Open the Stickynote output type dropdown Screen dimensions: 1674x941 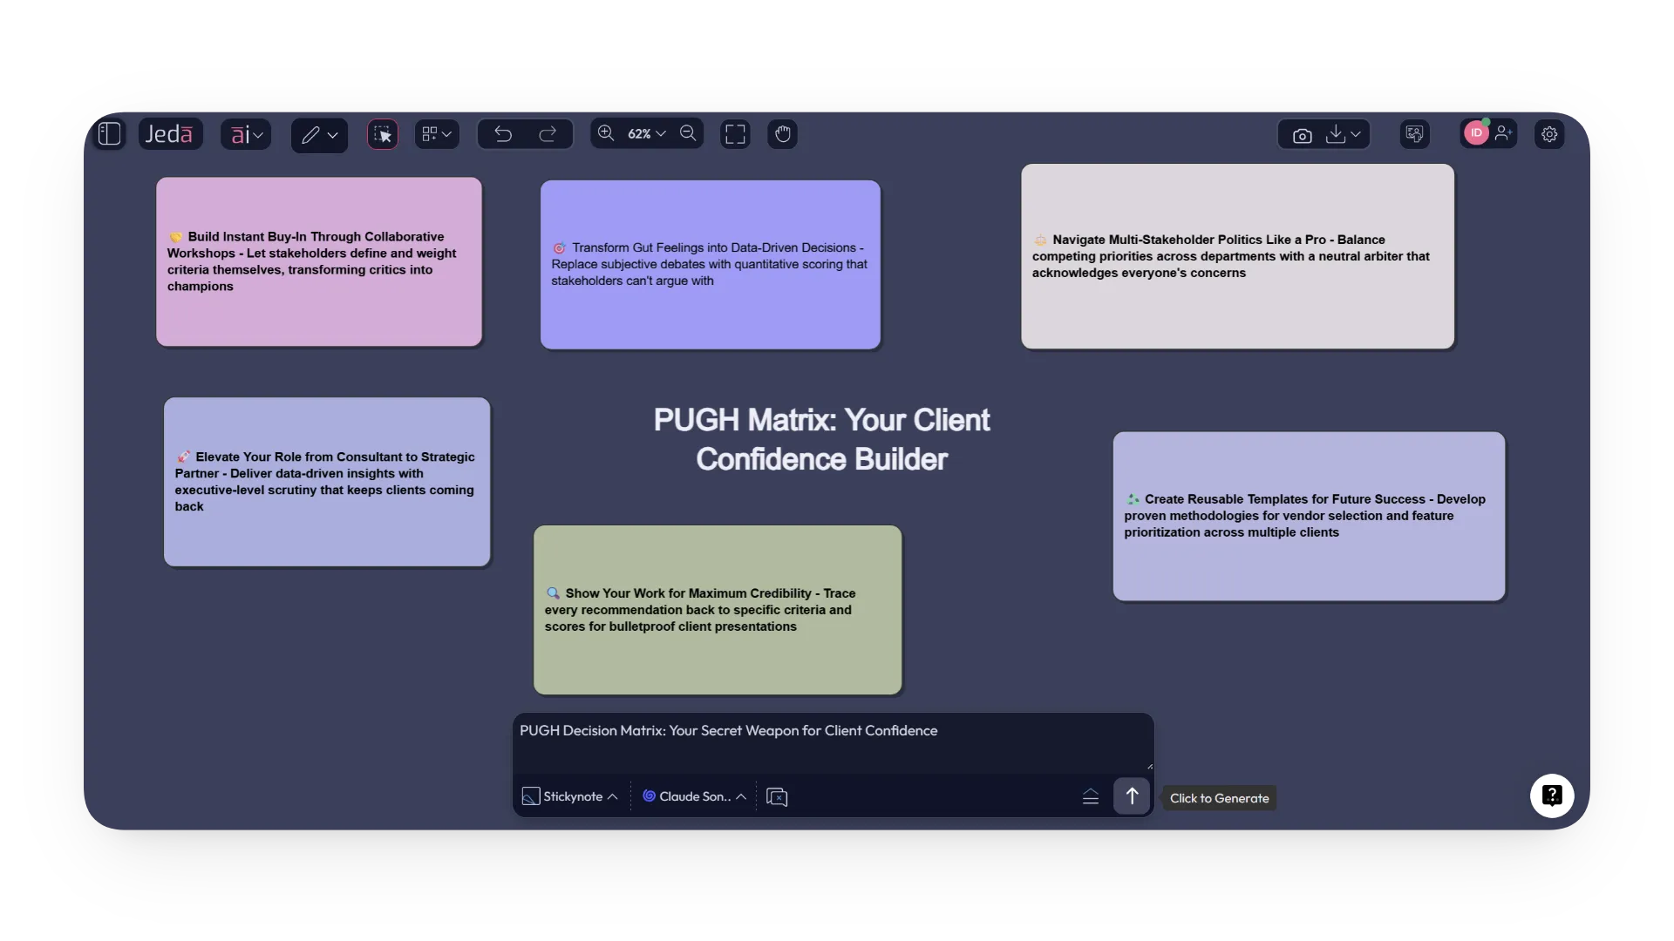[568, 795]
